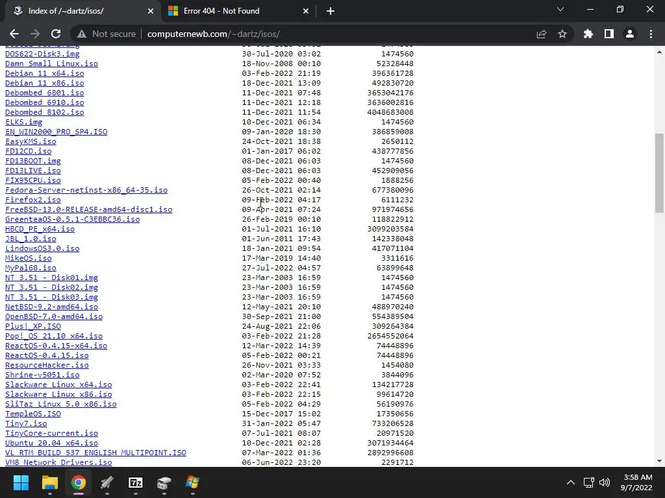Screen dimensions: 665x498
Task: Click the Windows flag icon in taskbar
Action: click(192, 482)
